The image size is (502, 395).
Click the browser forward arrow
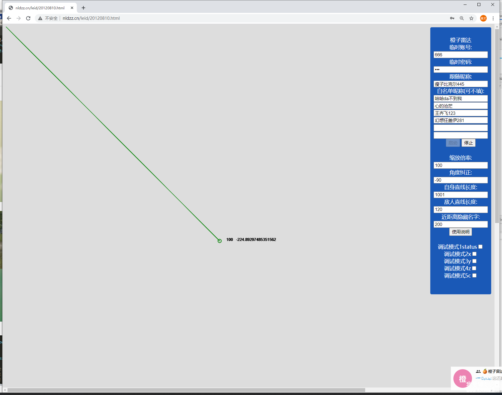coord(19,18)
